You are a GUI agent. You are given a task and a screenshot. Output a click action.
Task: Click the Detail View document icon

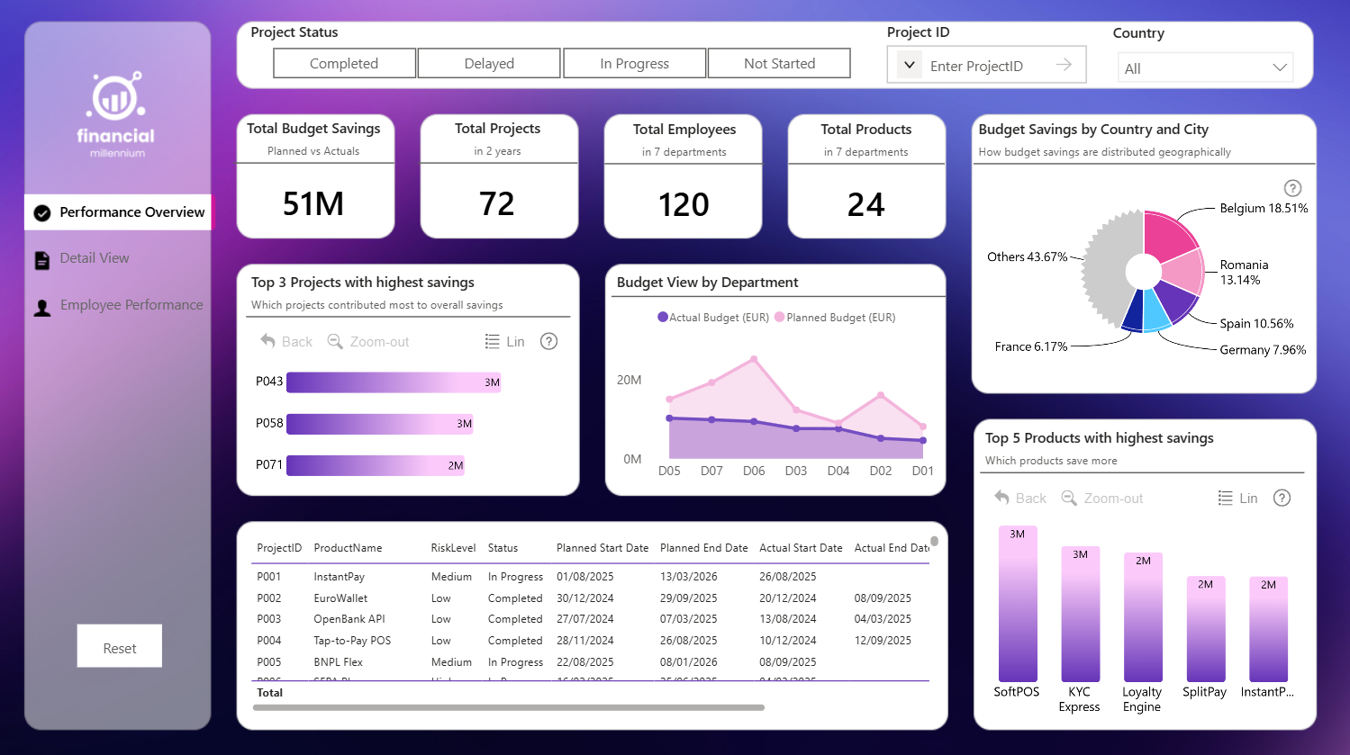tap(42, 260)
